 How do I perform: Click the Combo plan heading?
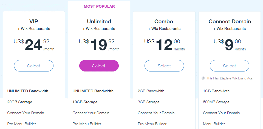click(x=164, y=21)
